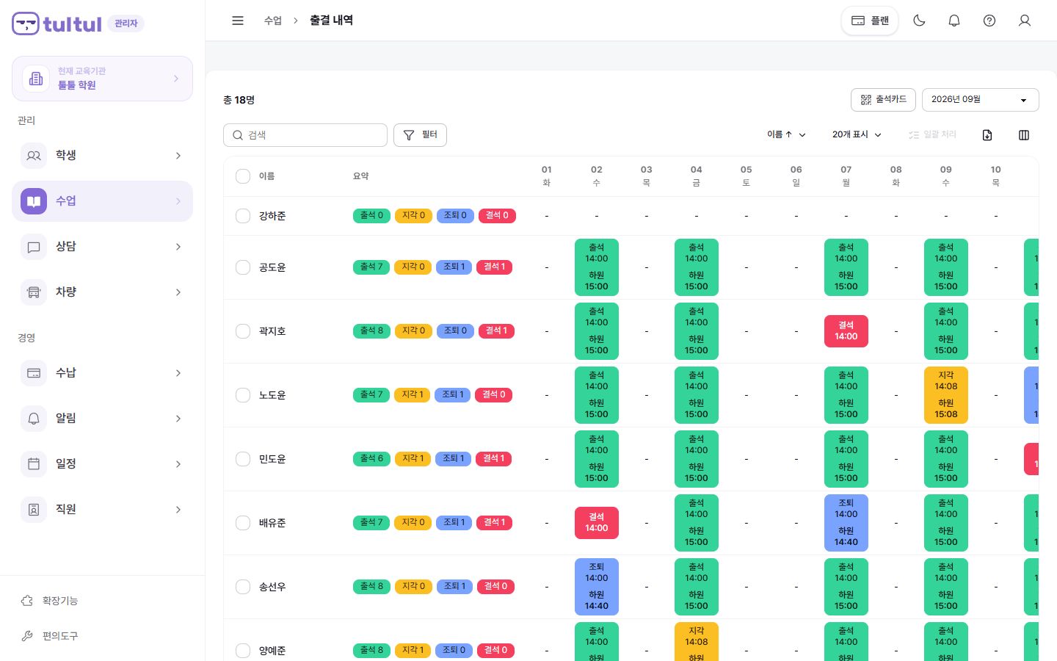Click 민도윤's 지각 1 summary badge

coord(413,459)
